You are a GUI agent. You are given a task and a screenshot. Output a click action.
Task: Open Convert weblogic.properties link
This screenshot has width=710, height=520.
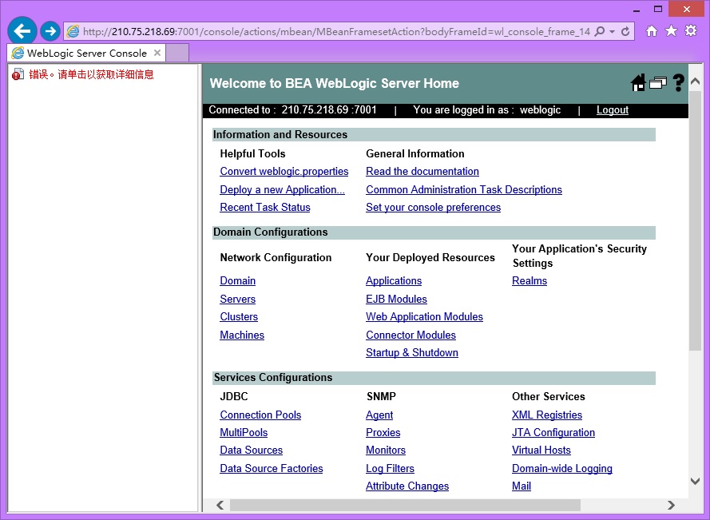pyautogui.click(x=284, y=172)
